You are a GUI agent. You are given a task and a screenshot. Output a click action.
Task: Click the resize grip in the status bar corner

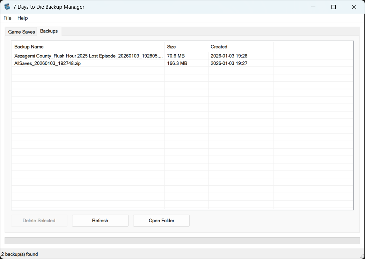(362, 256)
